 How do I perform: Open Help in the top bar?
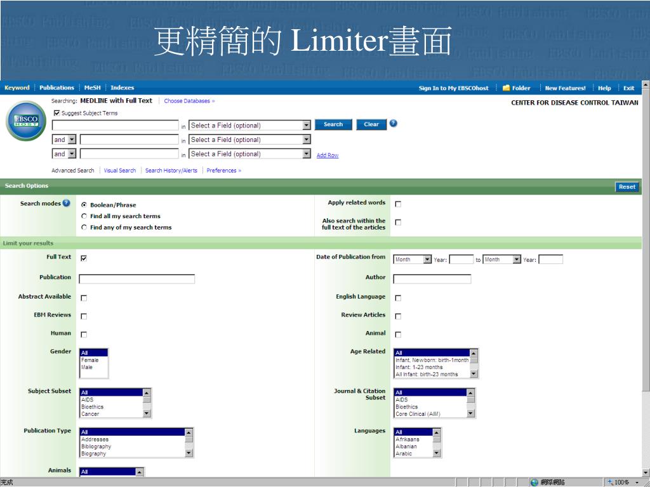point(604,88)
